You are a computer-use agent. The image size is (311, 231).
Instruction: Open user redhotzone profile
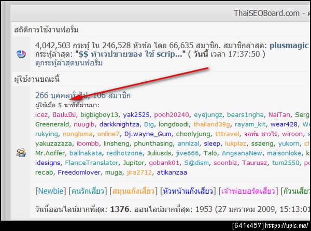pos(124,153)
